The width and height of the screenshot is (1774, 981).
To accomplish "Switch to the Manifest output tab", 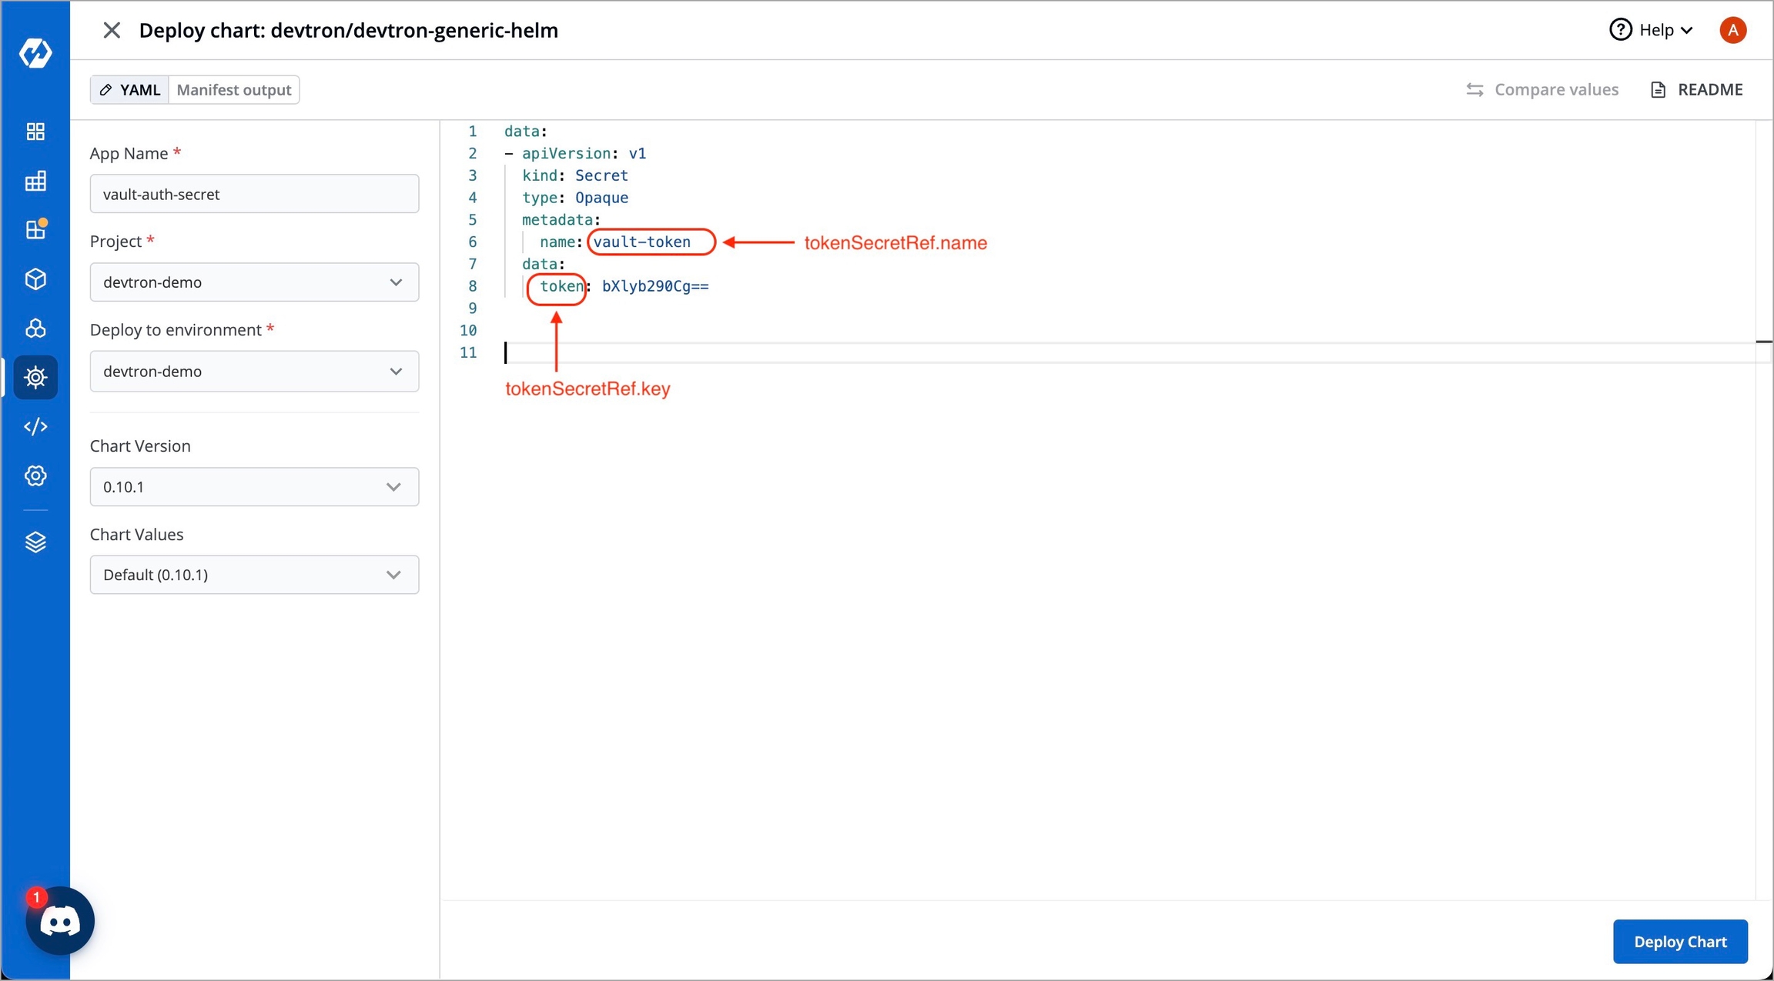I will pyautogui.click(x=234, y=90).
